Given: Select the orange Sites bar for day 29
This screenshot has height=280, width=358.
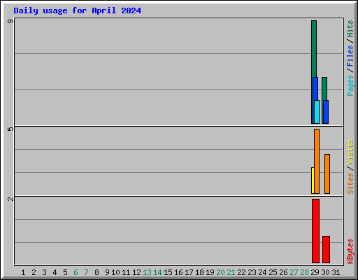Looking at the screenshot, I should click(x=317, y=161).
